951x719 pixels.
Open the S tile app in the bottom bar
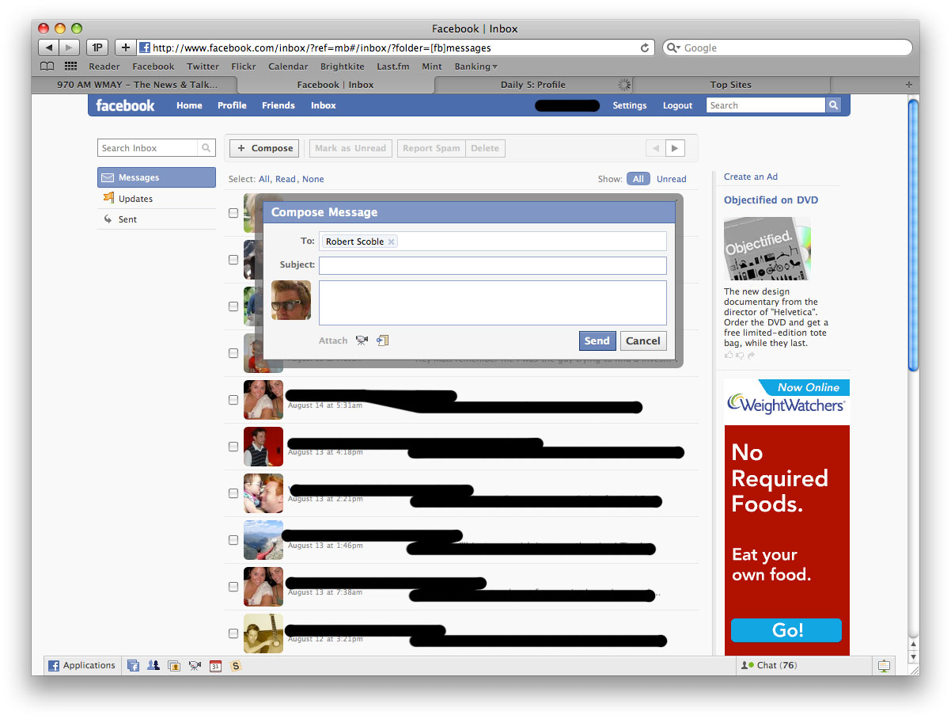[x=236, y=666]
